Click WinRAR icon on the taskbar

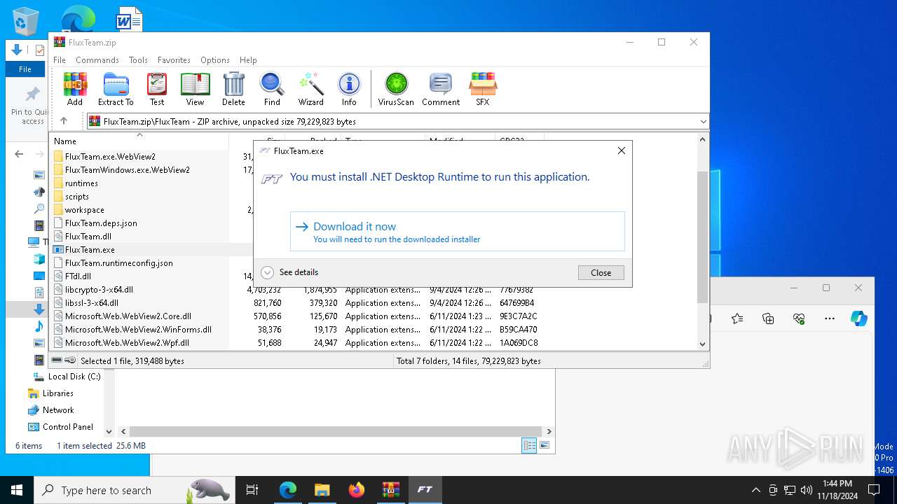(390, 490)
